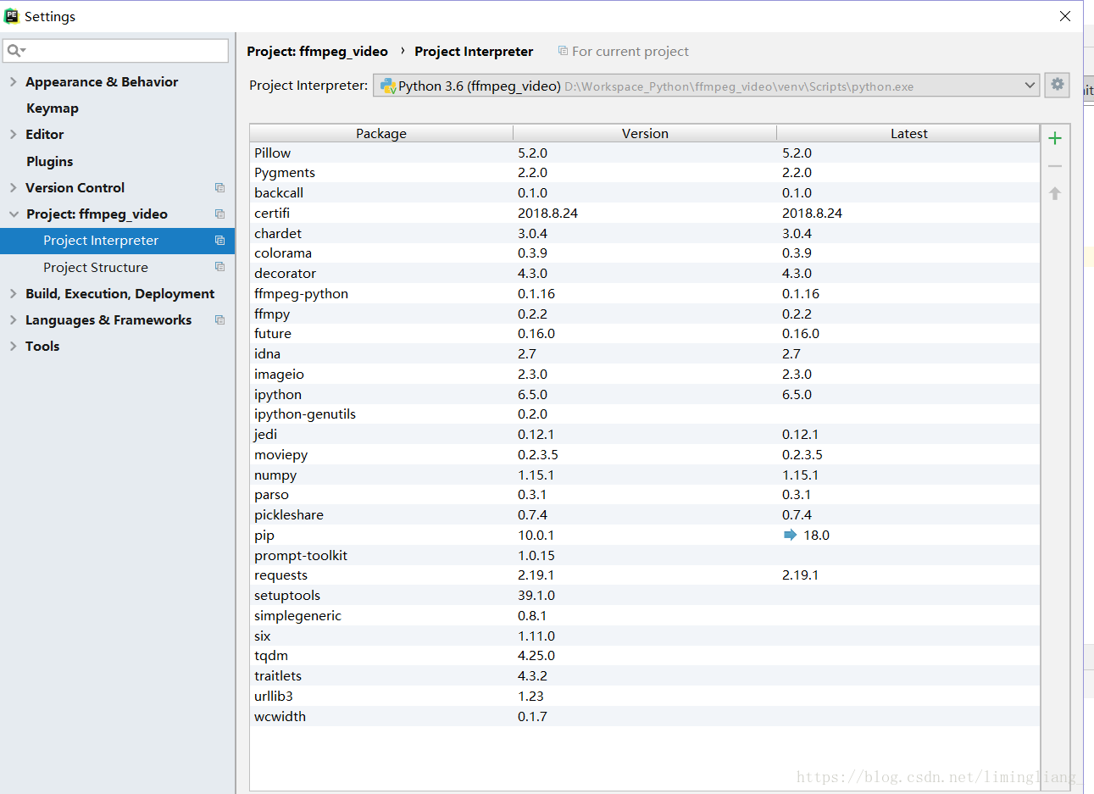This screenshot has width=1094, height=794.
Task: Select the requests package row
Action: click(645, 575)
